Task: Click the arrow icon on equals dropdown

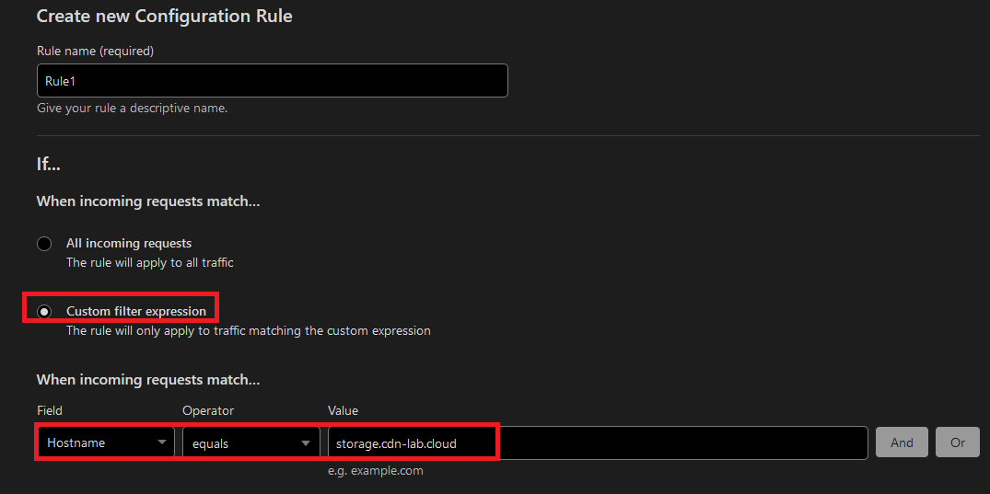Action: (306, 442)
